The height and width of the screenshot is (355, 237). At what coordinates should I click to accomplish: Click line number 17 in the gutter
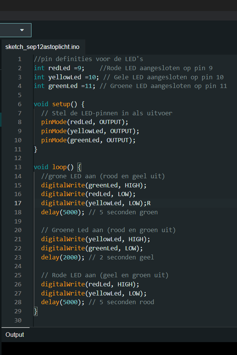[x=18, y=203]
